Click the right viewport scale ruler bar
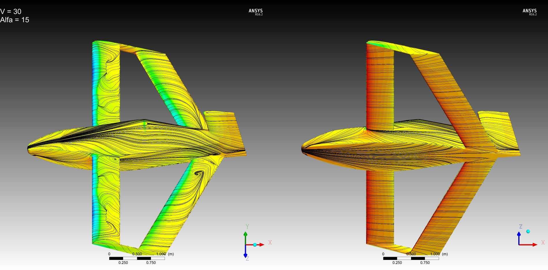The width and height of the screenshot is (548, 270). point(411,258)
